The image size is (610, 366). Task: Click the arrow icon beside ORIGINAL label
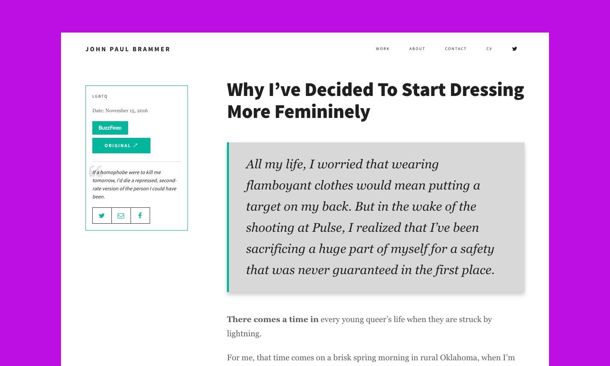pyautogui.click(x=135, y=145)
